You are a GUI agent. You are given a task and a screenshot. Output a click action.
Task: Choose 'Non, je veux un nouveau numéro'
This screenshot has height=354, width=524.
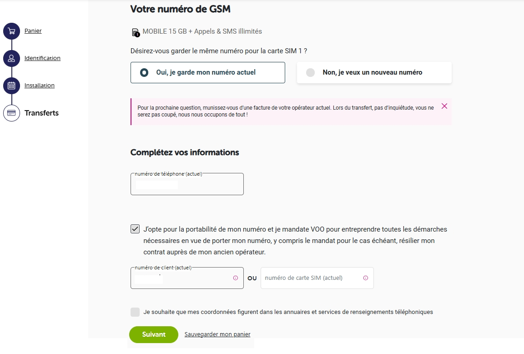[x=374, y=72]
